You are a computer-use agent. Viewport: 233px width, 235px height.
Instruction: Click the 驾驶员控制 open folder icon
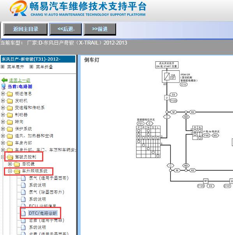(x=10, y=157)
